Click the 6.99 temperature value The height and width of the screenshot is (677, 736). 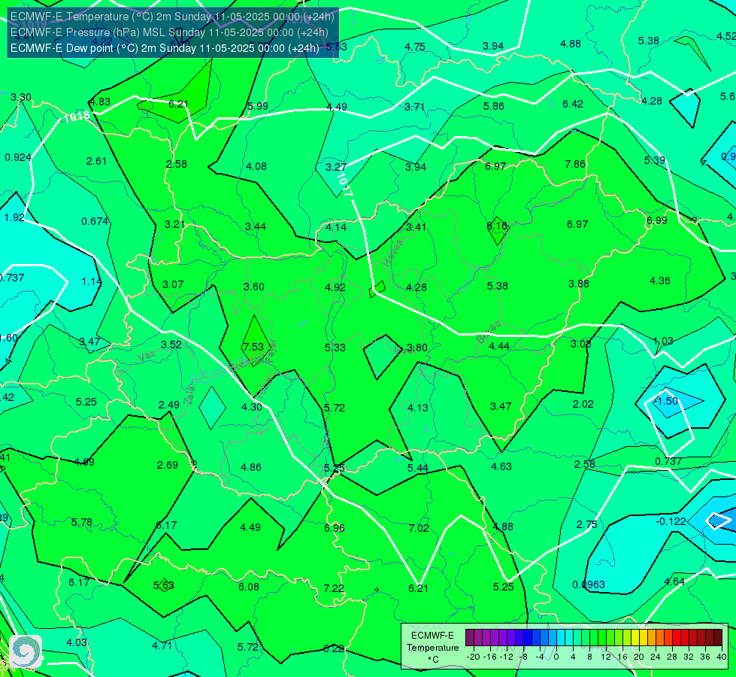point(656,220)
